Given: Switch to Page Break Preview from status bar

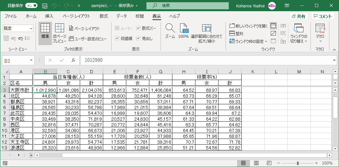Looking at the screenshot, I should pyautogui.click(x=269, y=163).
